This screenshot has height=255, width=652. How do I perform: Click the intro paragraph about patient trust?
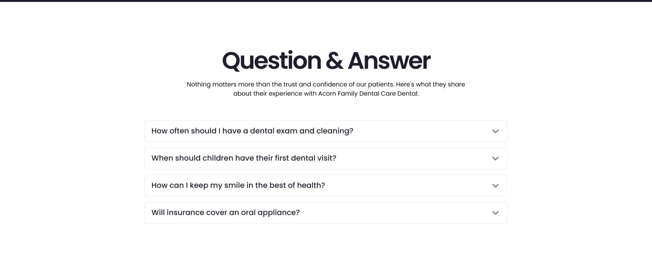click(326, 88)
